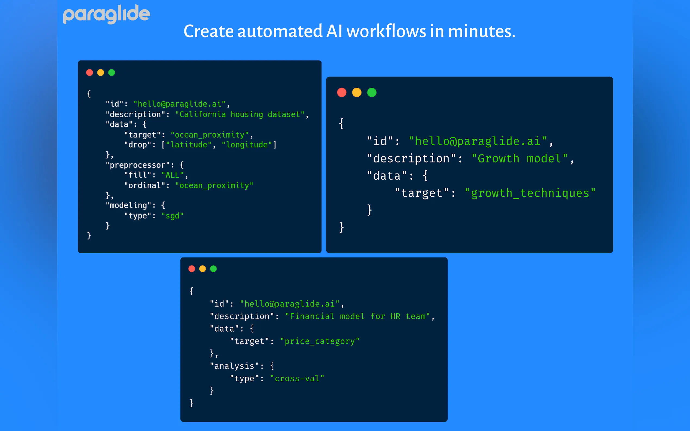690x431 pixels.
Task: Click yellow dot on Financial model window
Action: coord(203,269)
